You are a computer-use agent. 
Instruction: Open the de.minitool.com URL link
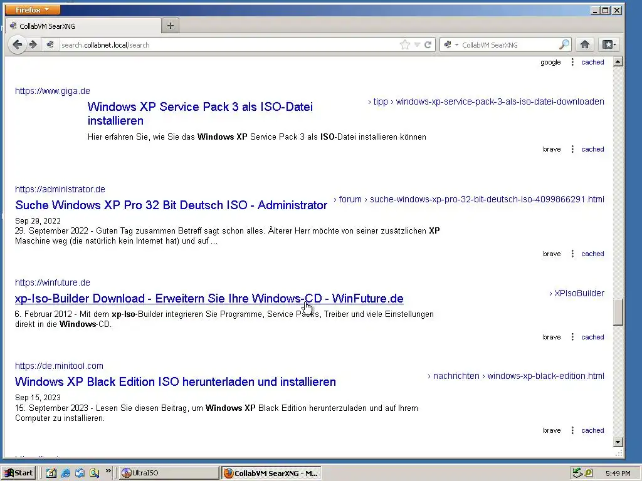pyautogui.click(x=59, y=366)
